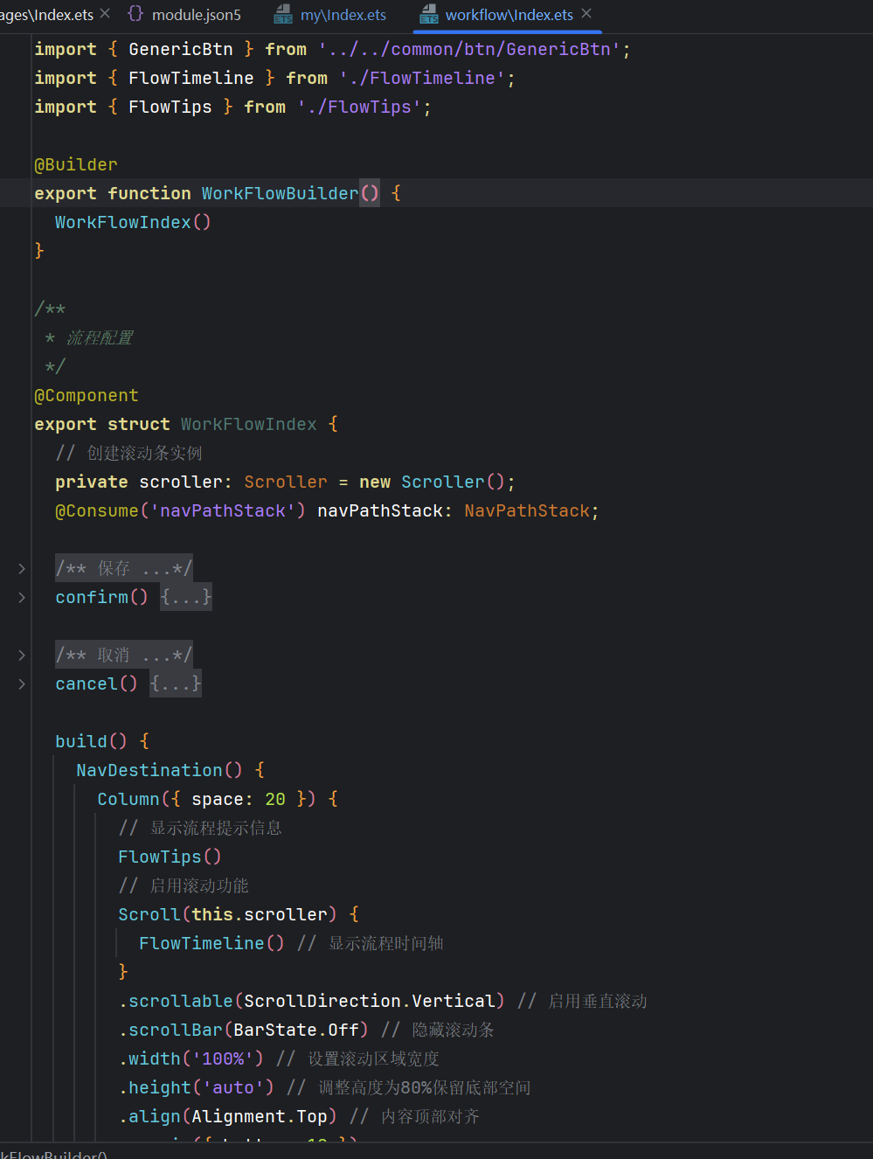Viewport: 873px width, 1159px height.
Task: Click the ETS file icon on workflow\Index.ets tab
Action: coord(429,14)
